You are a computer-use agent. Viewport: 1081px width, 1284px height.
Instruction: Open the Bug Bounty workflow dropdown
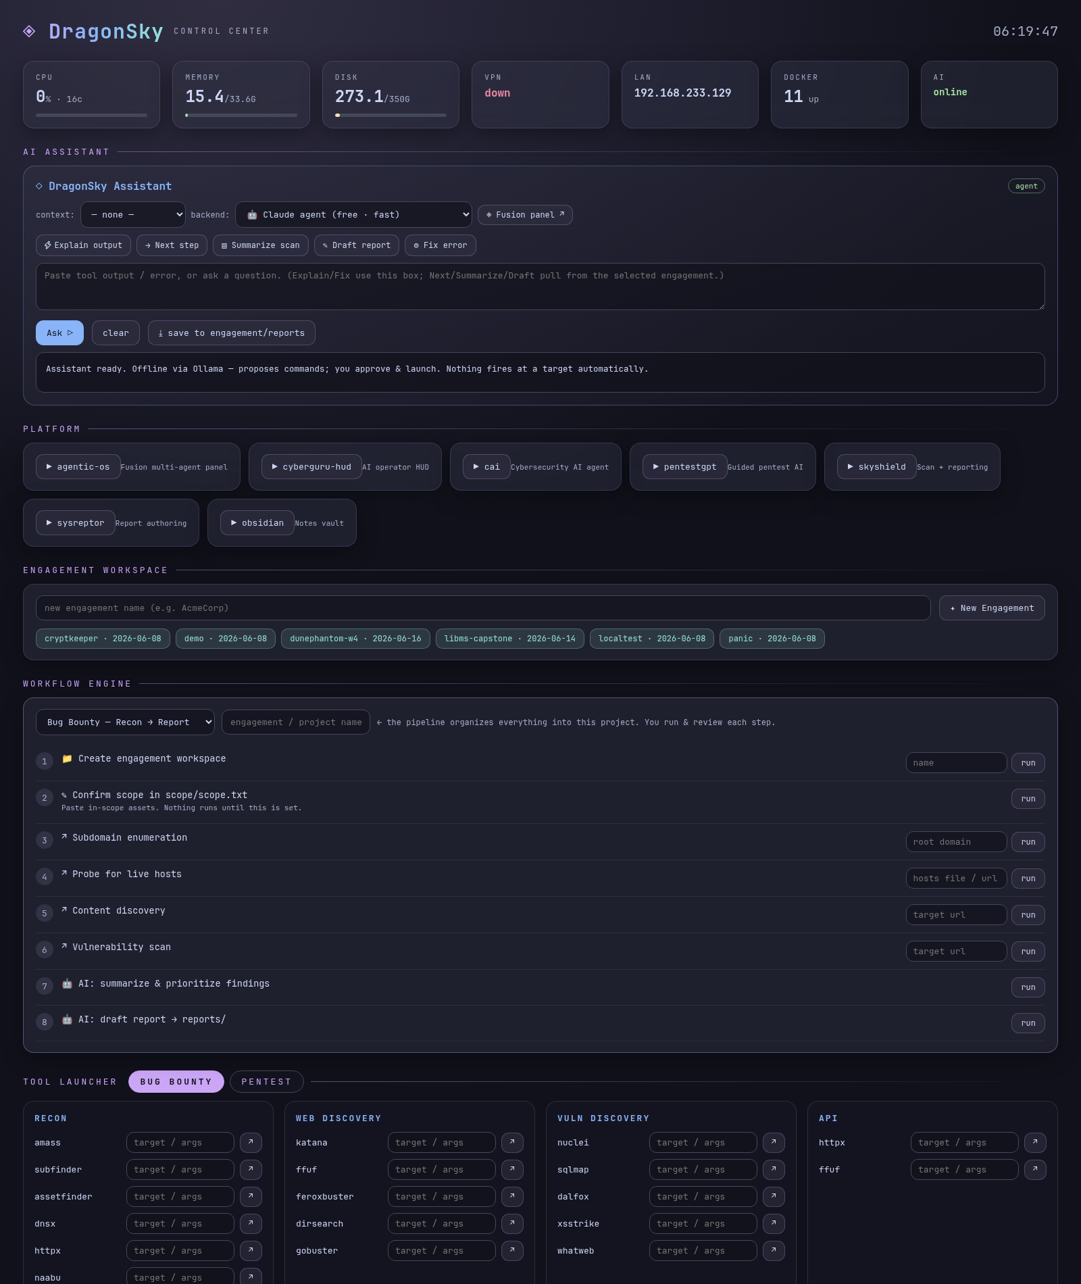click(125, 722)
